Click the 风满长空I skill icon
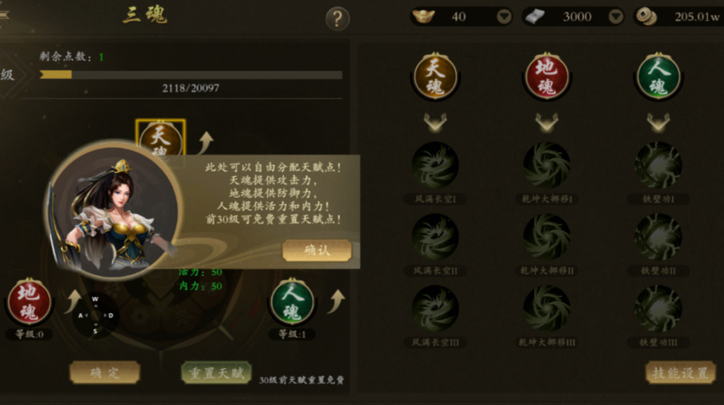724x405 pixels. tap(435, 165)
